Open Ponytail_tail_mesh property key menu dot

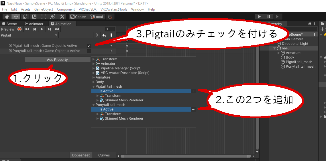[x=111, y=51]
